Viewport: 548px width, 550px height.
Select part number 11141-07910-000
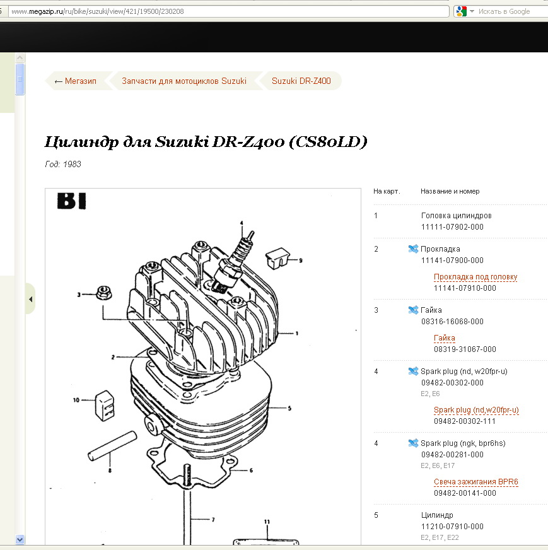(x=465, y=288)
